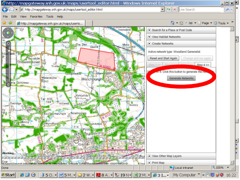Click the Print icon in command bar

coord(191,23)
